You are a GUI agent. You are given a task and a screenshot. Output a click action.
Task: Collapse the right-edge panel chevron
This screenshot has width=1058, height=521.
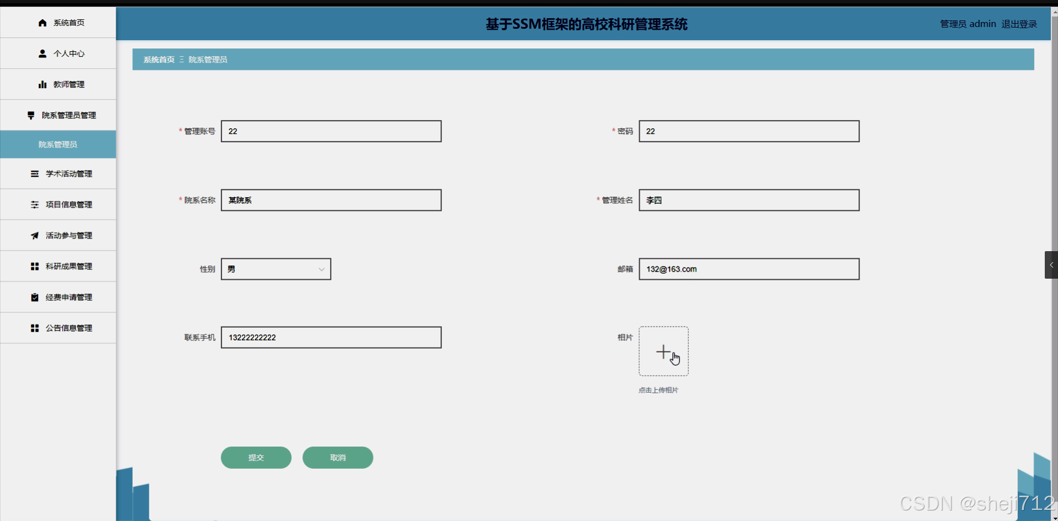[x=1051, y=265]
